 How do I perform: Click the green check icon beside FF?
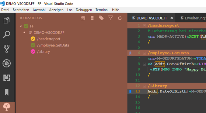point(26,26)
